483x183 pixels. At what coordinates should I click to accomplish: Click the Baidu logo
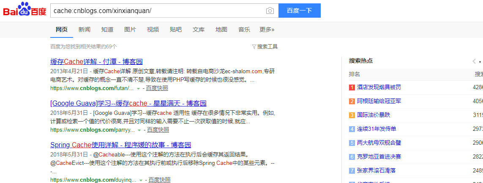point(25,10)
